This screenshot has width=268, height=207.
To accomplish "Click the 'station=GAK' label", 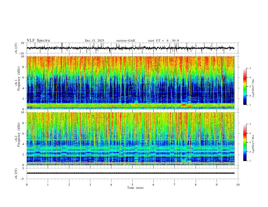I will click(126, 41).
